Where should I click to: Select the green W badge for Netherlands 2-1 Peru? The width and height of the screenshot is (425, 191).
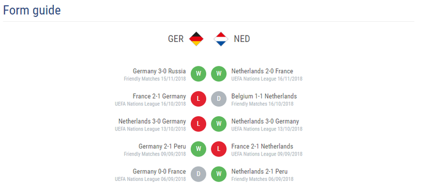[x=219, y=174]
